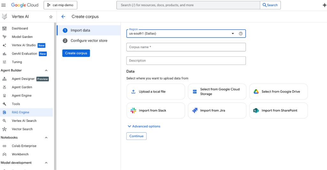
Task: Open the hamburger navigation menu
Action: click(4, 5)
